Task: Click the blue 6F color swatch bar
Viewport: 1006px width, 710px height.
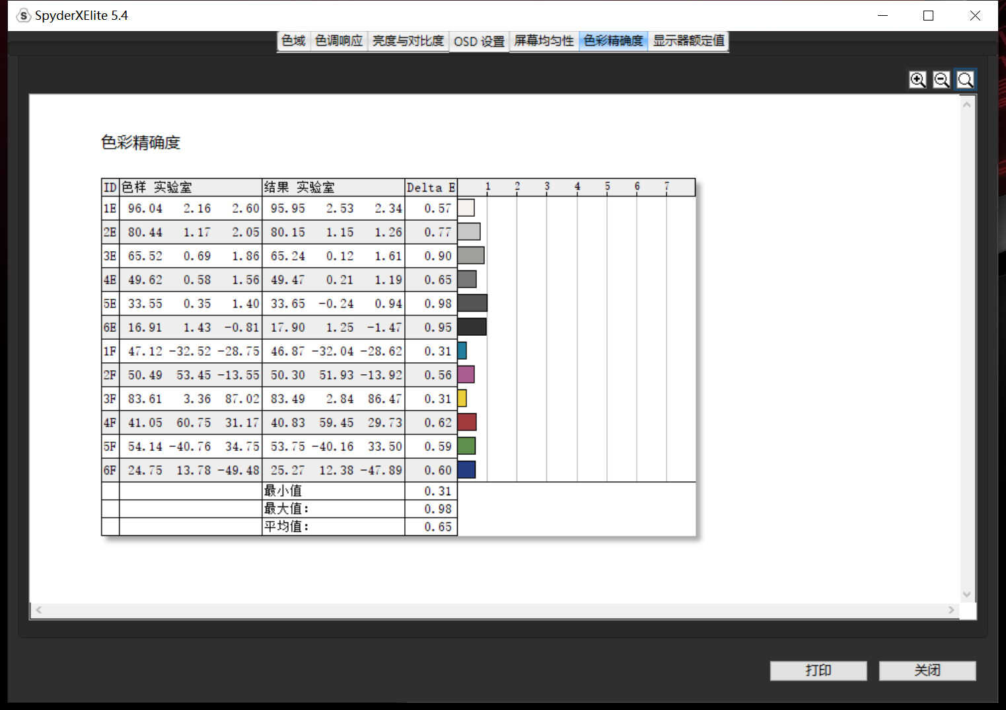Action: pos(466,469)
